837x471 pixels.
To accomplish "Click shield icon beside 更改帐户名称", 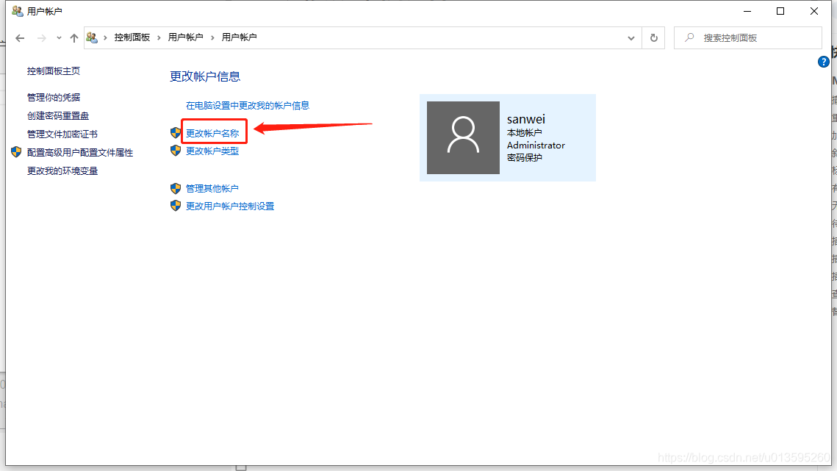I will [176, 133].
